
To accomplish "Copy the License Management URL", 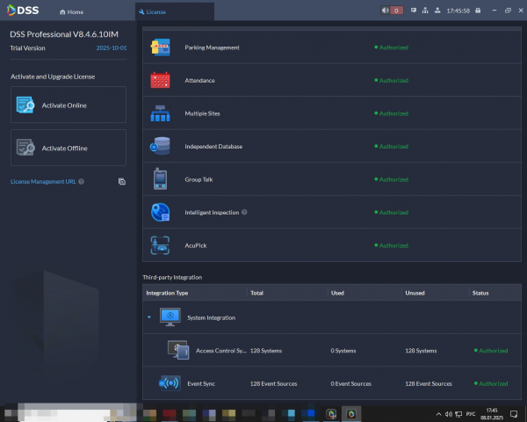I will (x=122, y=182).
